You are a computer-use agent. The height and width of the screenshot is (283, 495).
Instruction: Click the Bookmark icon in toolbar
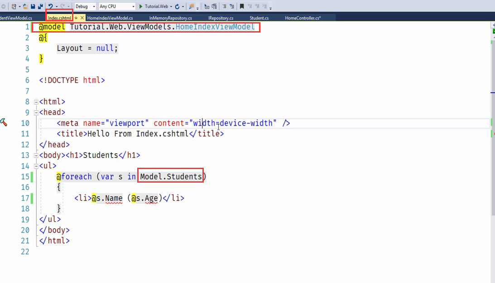click(x=242, y=6)
